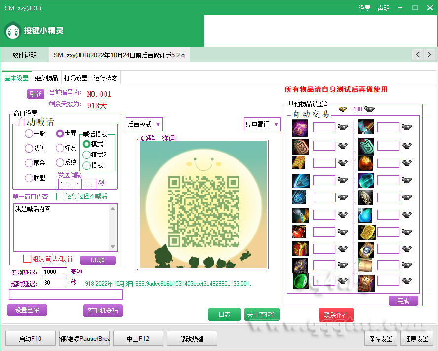
Task: Click the shout content scrollbar down arrow
Action: coord(113,246)
